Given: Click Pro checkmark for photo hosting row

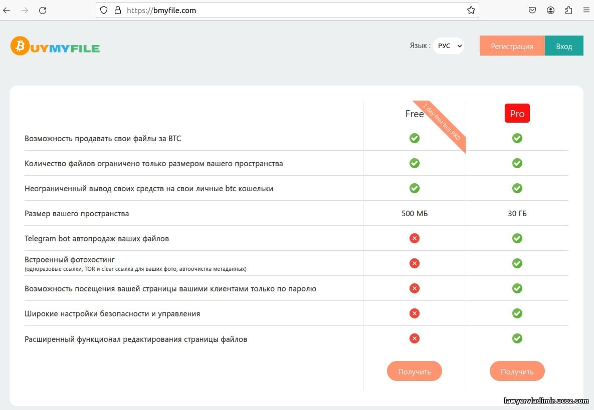Looking at the screenshot, I should (517, 263).
